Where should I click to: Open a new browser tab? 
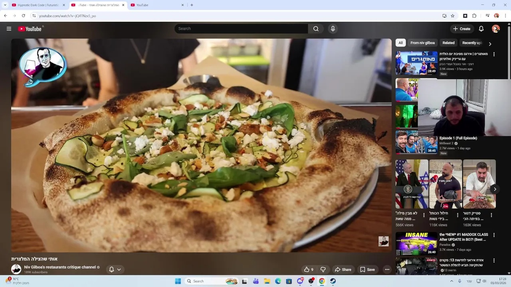(192, 5)
